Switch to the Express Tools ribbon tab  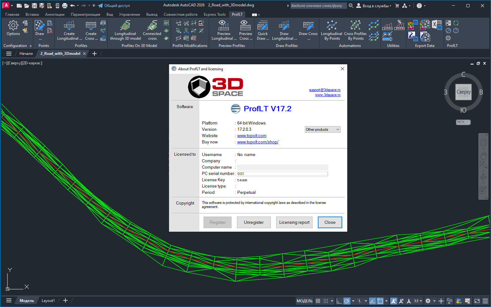click(x=215, y=14)
